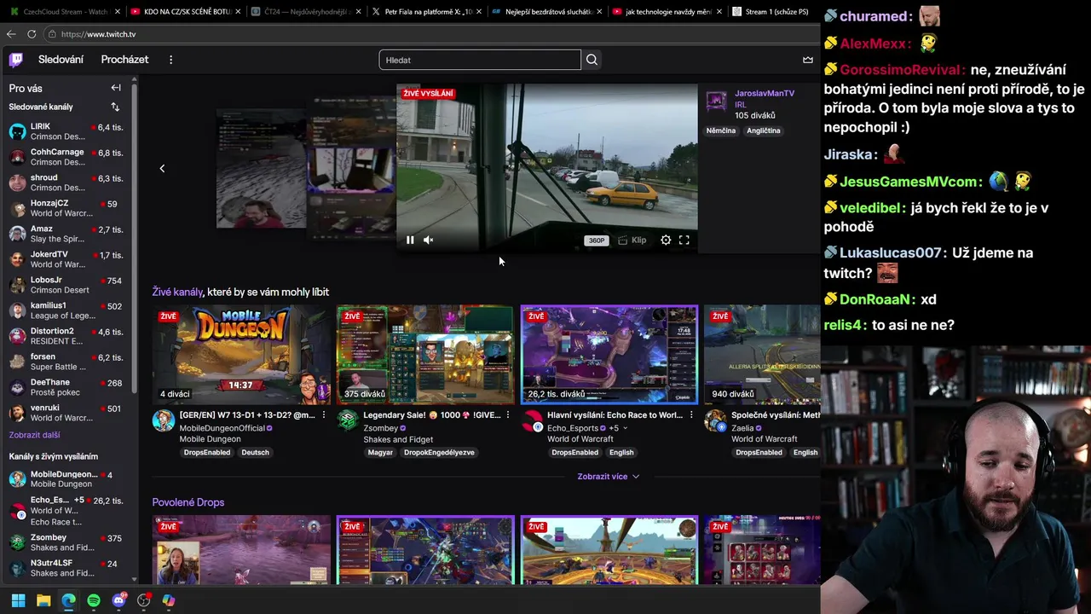1091x614 pixels.
Task: Open the three-dot menu beside Procházet
Action: (170, 60)
